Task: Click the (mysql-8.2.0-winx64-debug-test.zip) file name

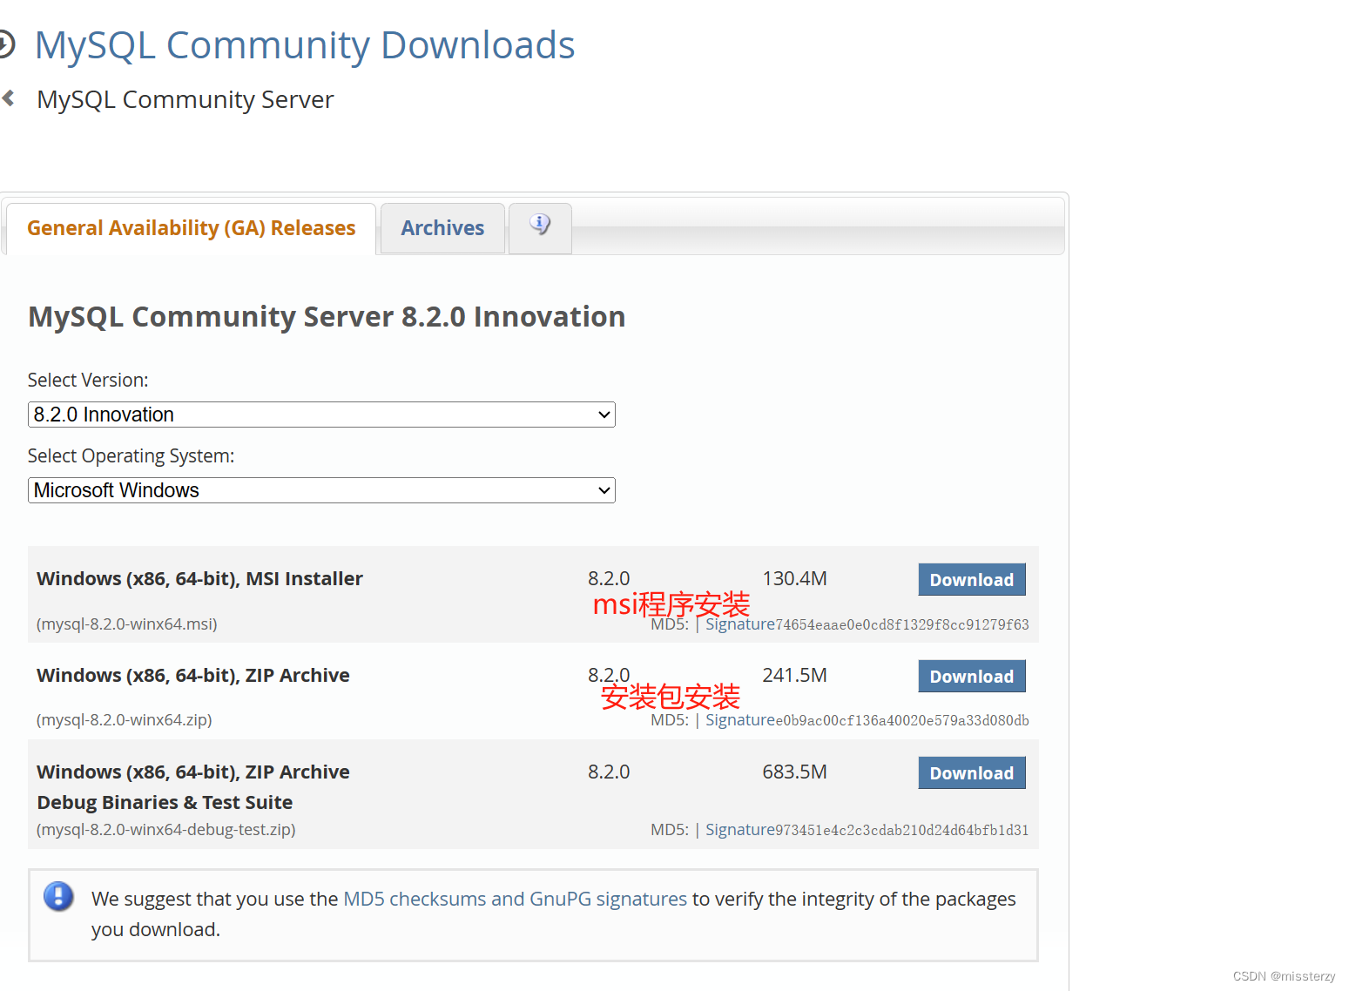Action: click(x=165, y=830)
